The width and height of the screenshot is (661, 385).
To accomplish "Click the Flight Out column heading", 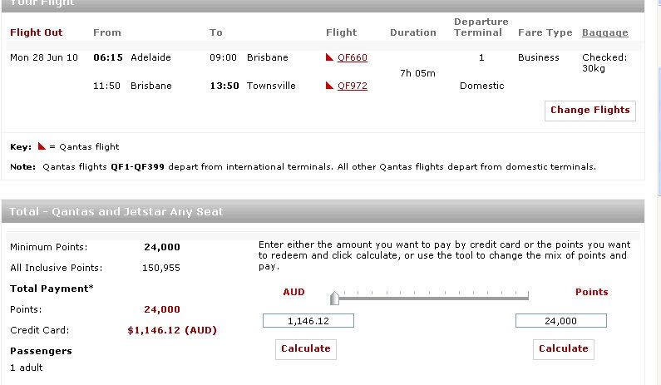I will (x=37, y=32).
